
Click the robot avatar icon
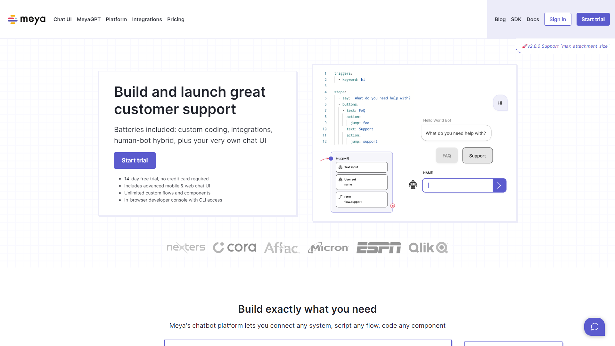point(413,185)
